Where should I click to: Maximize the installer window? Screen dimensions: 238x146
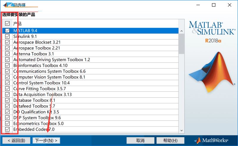pyautogui.click(x=214, y=5)
